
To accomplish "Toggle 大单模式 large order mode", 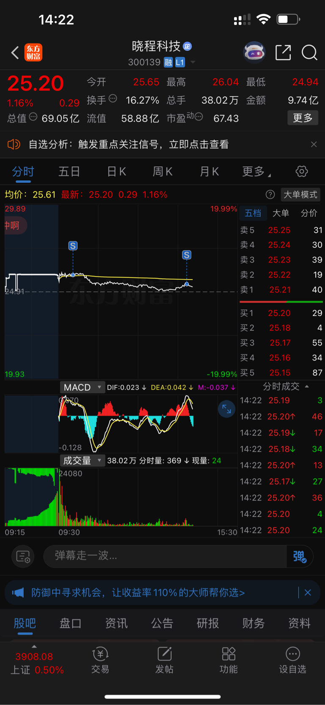I will [x=300, y=194].
